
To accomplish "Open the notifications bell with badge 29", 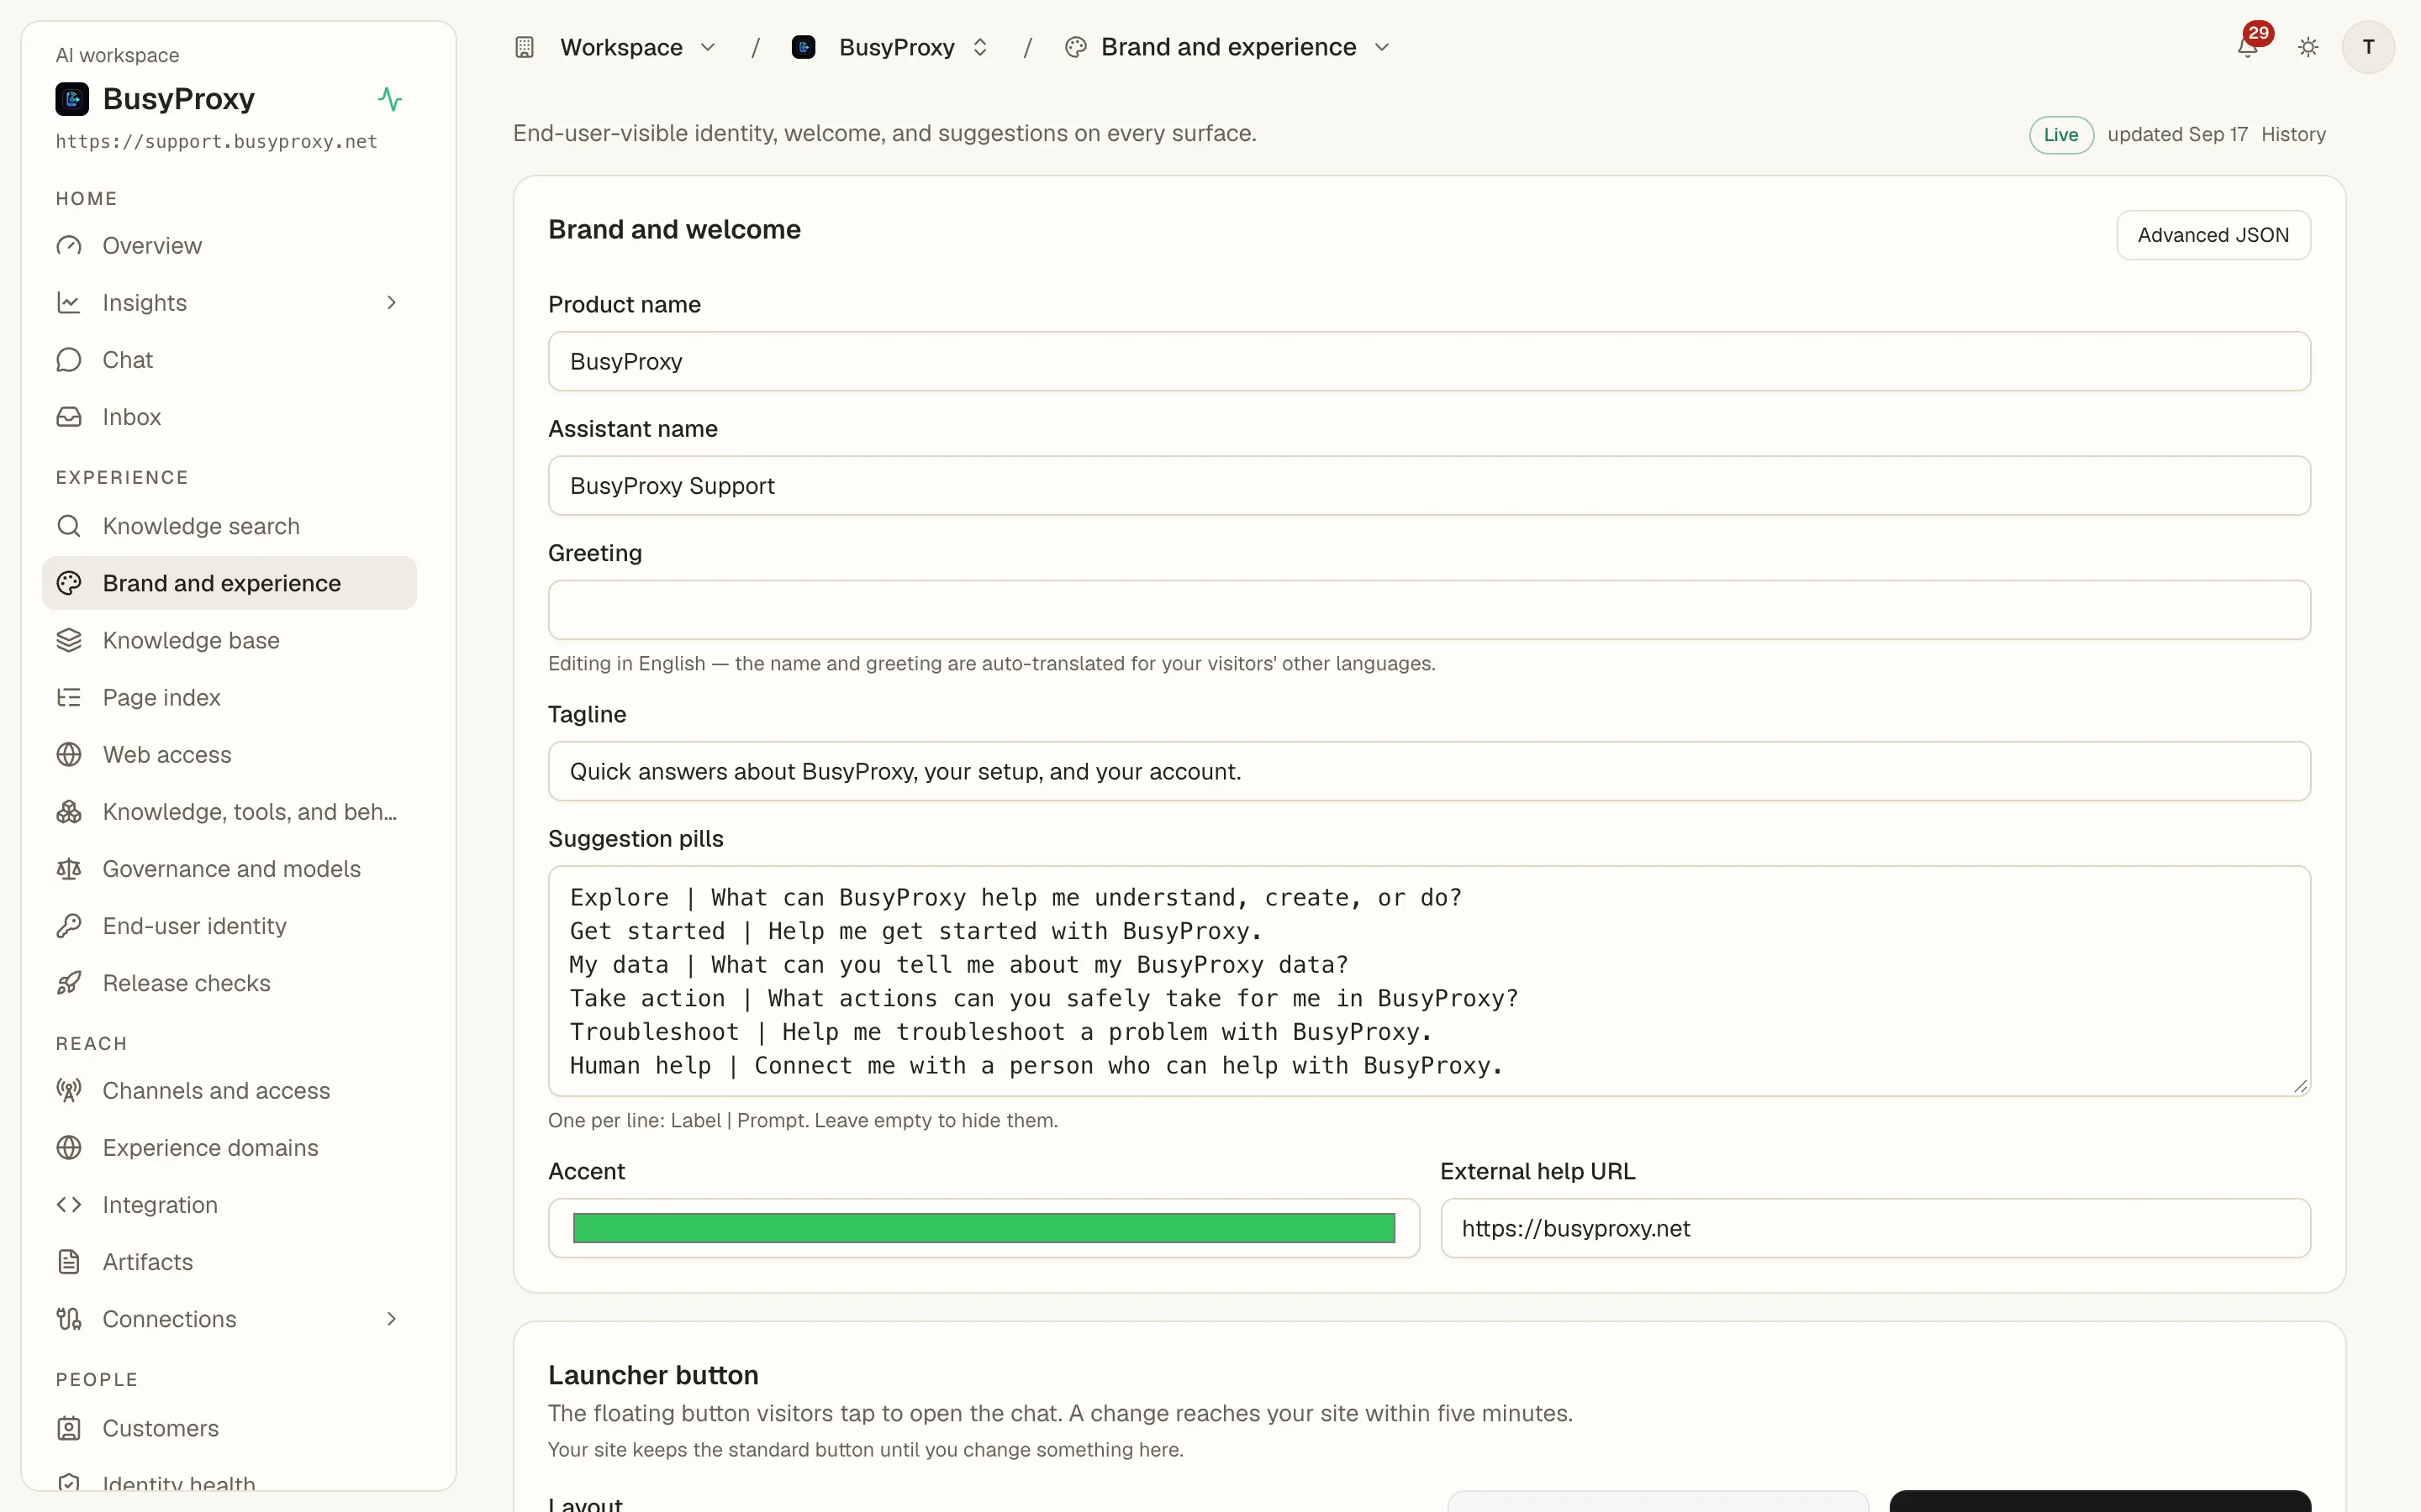I will 2249,46.
